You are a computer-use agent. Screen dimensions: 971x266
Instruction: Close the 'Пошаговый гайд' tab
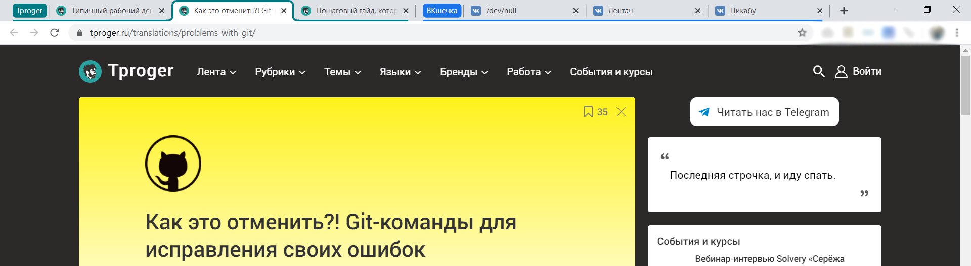click(406, 11)
